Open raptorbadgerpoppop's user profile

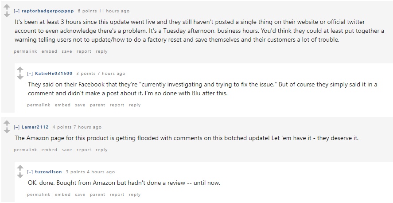pos(47,11)
